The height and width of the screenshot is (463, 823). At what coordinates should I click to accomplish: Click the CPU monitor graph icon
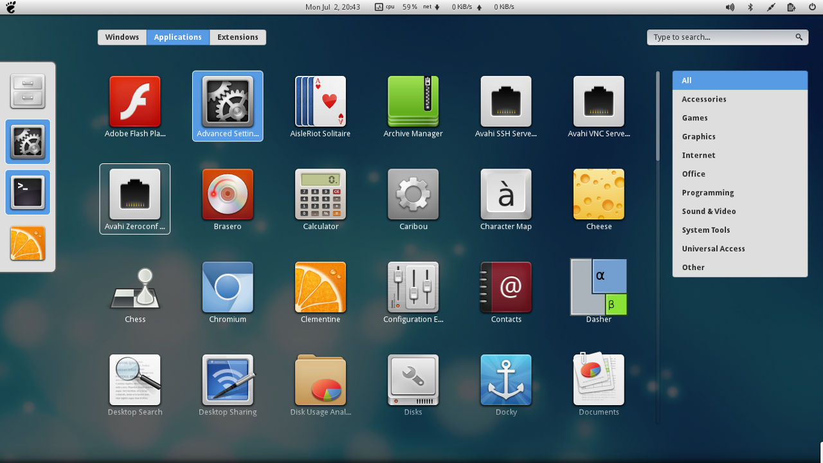pyautogui.click(x=379, y=7)
